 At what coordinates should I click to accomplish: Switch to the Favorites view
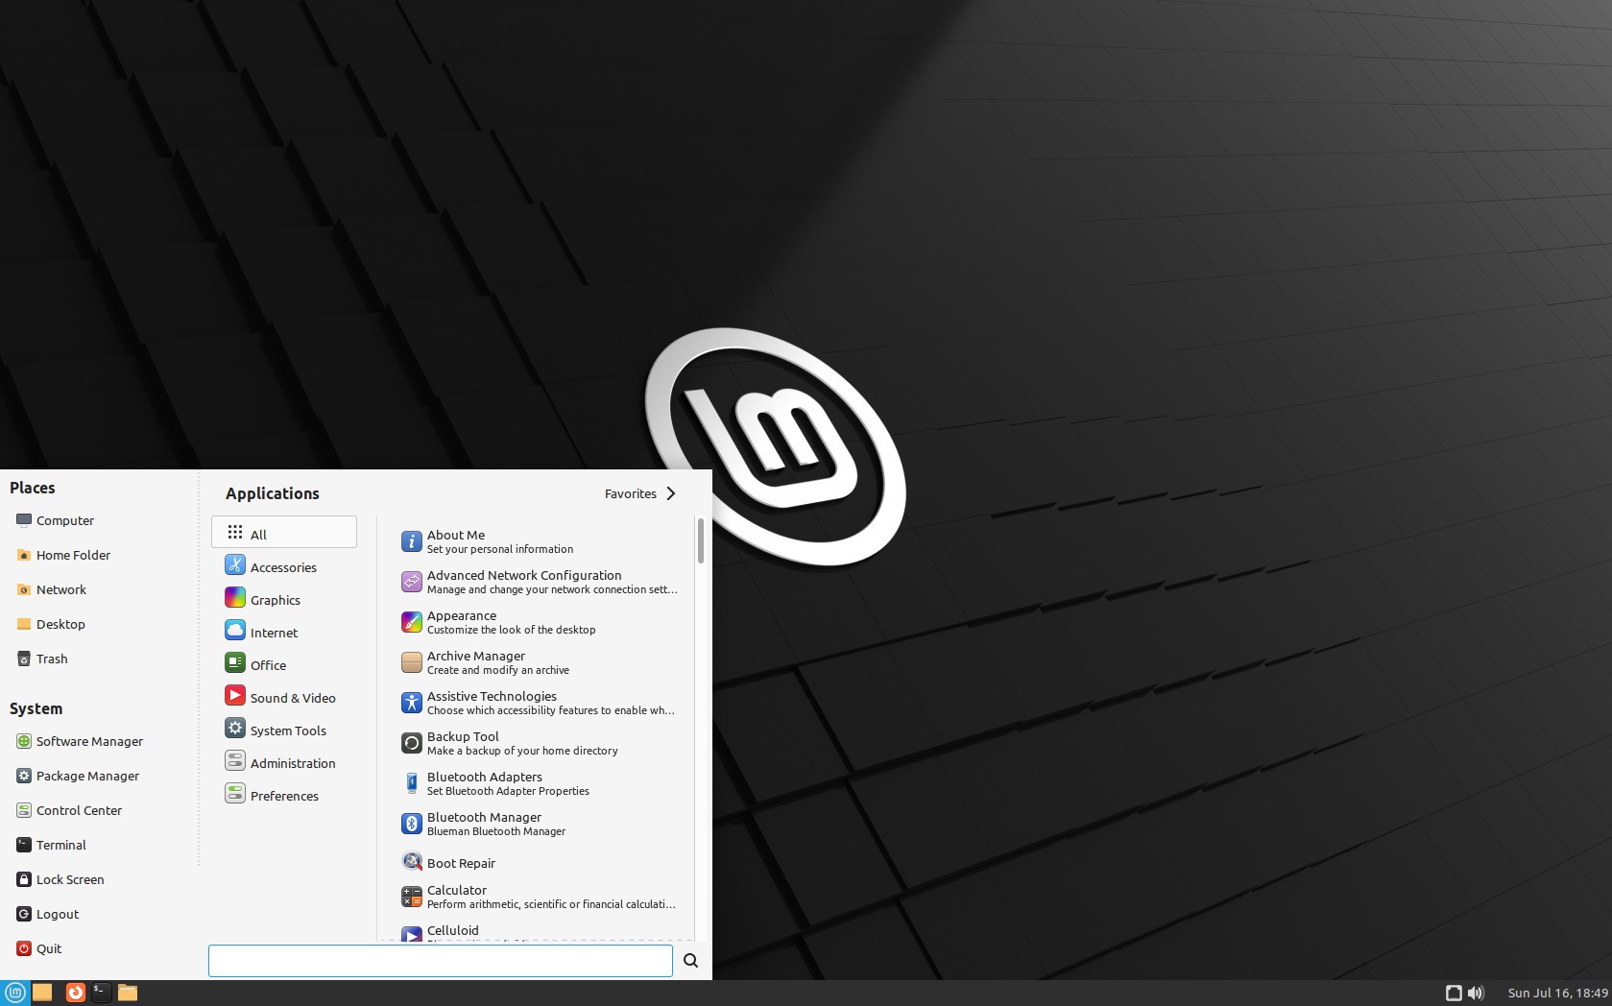pos(640,493)
